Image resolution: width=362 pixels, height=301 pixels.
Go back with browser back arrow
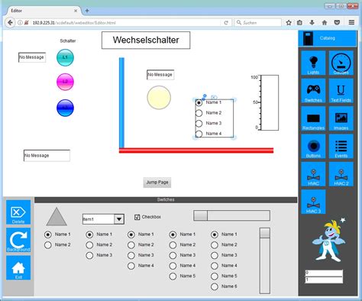pos(10,23)
